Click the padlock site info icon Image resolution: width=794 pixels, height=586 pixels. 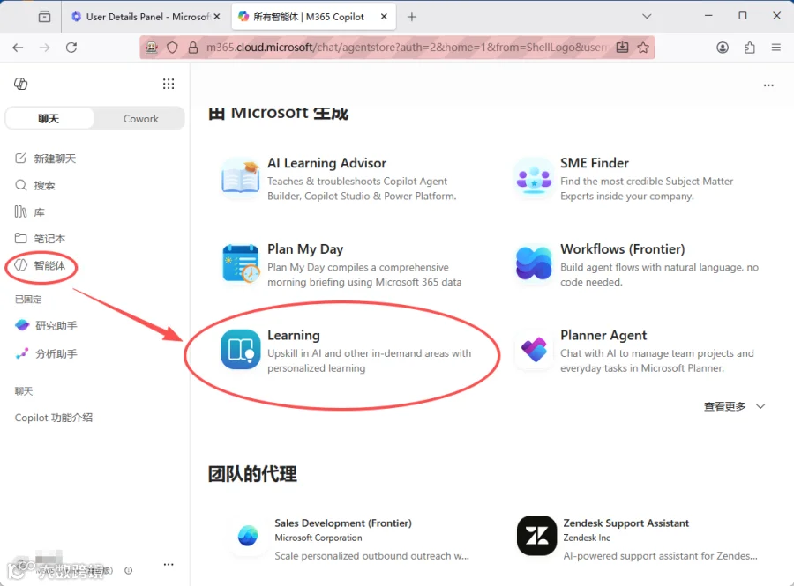pyautogui.click(x=193, y=48)
